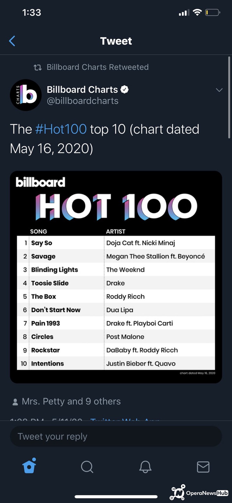232x503 pixels.
Task: Open the Notifications bell tab
Action: click(x=145, y=467)
